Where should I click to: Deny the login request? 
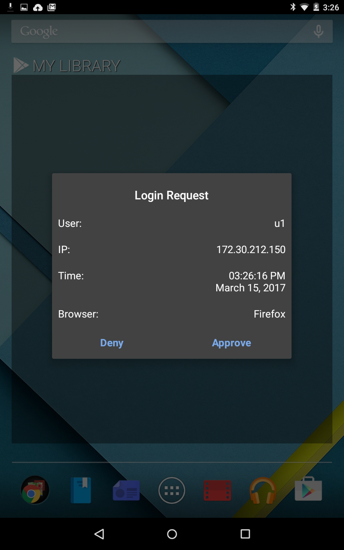click(112, 343)
